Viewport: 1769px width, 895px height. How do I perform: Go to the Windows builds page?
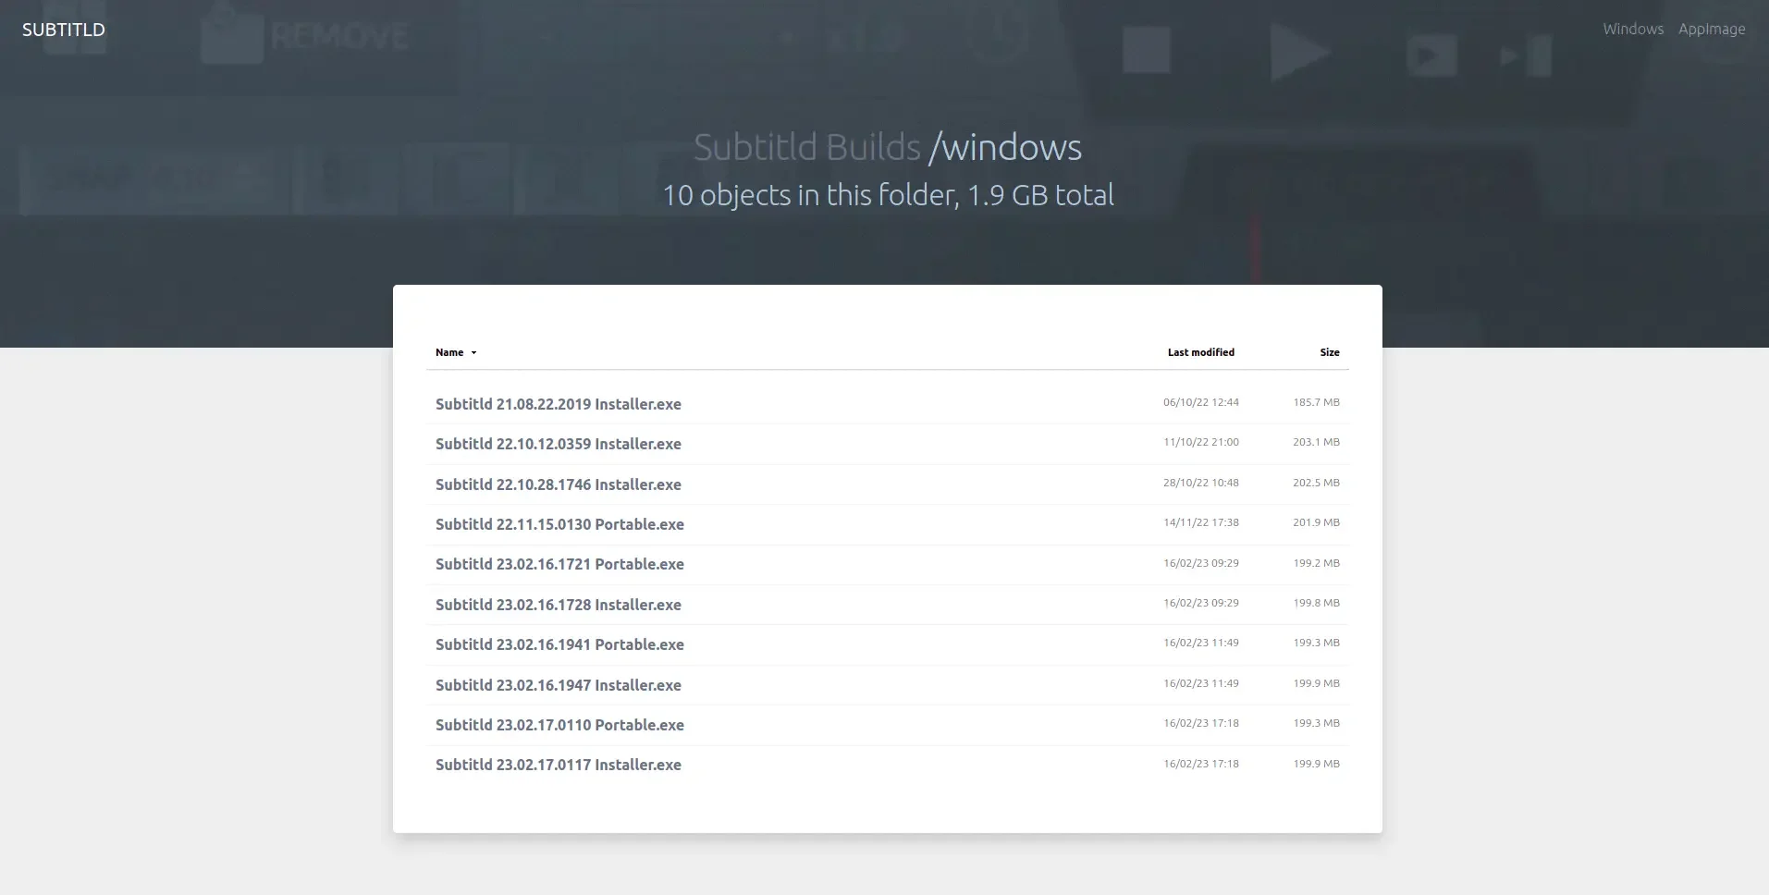click(1633, 29)
